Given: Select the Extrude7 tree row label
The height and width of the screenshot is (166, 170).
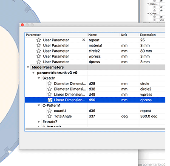Looking at the screenshot, I should 50,122.
